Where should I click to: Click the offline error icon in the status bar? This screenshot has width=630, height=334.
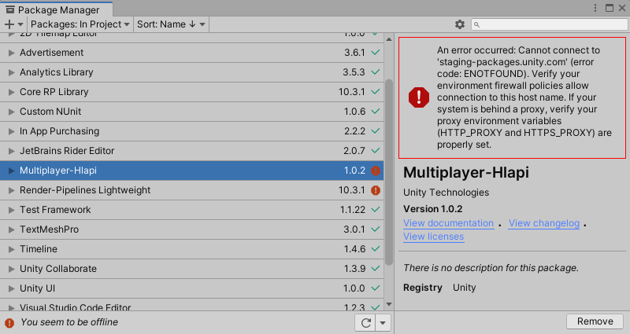click(x=9, y=323)
